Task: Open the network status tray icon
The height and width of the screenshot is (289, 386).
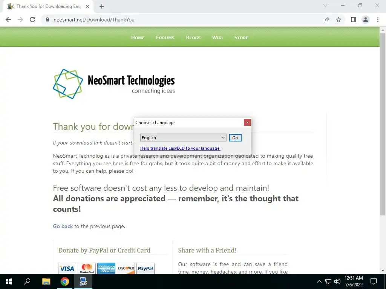Action: [x=328, y=281]
